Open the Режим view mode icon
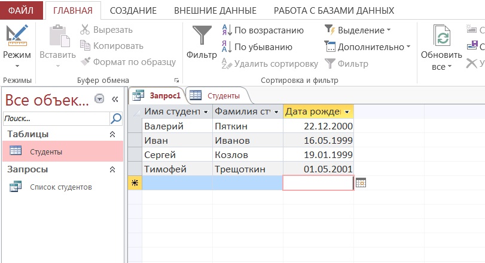Screen dimensions: 485x263 tap(17, 35)
